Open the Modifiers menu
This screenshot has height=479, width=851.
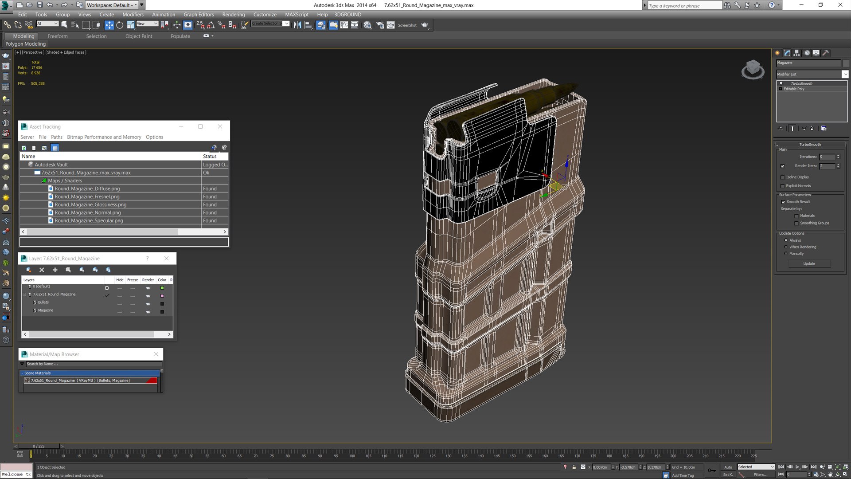(x=133, y=15)
